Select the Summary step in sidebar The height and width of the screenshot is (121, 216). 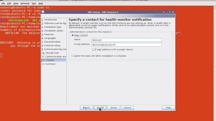click(x=49, y=64)
